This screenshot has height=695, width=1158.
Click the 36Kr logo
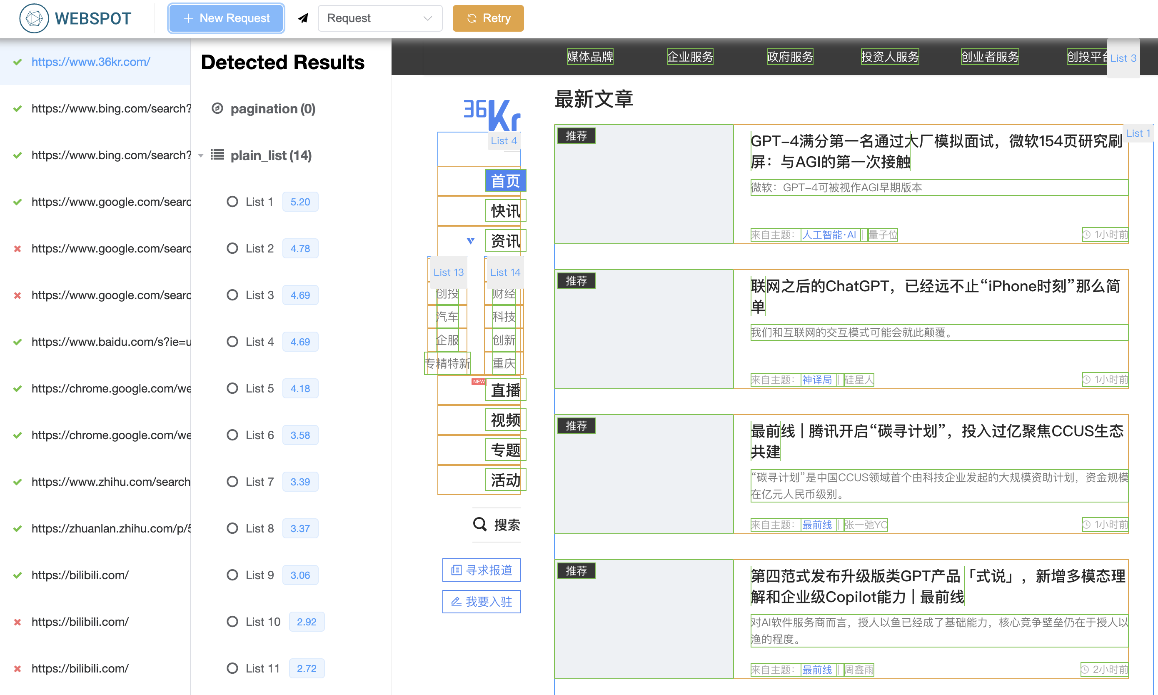(x=492, y=115)
